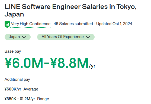Click the 46 Salaries submitted text
Screen dimensions: 151x104
(73, 24)
